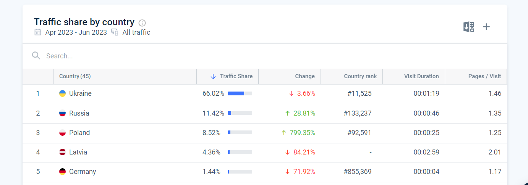
Task: Click the Germany flag icon
Action: click(x=62, y=172)
